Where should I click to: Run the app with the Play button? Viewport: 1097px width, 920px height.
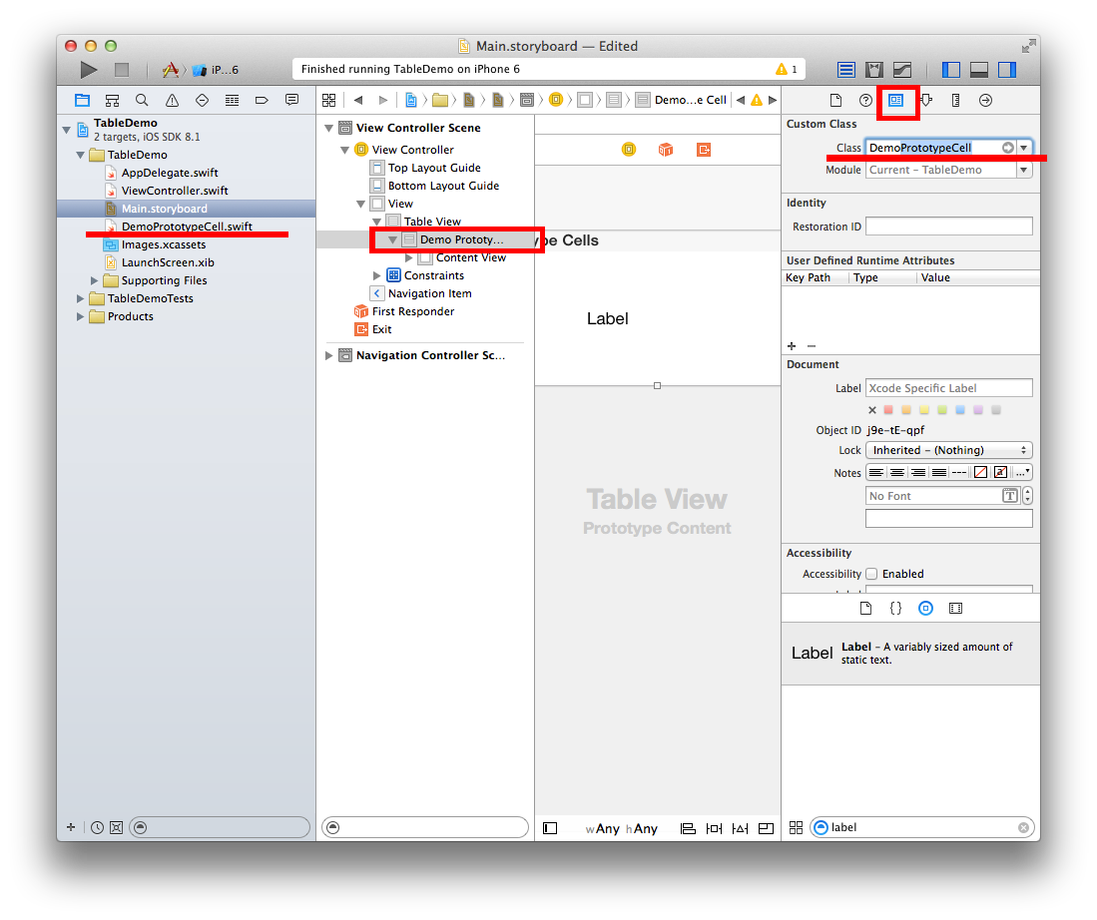tap(88, 70)
